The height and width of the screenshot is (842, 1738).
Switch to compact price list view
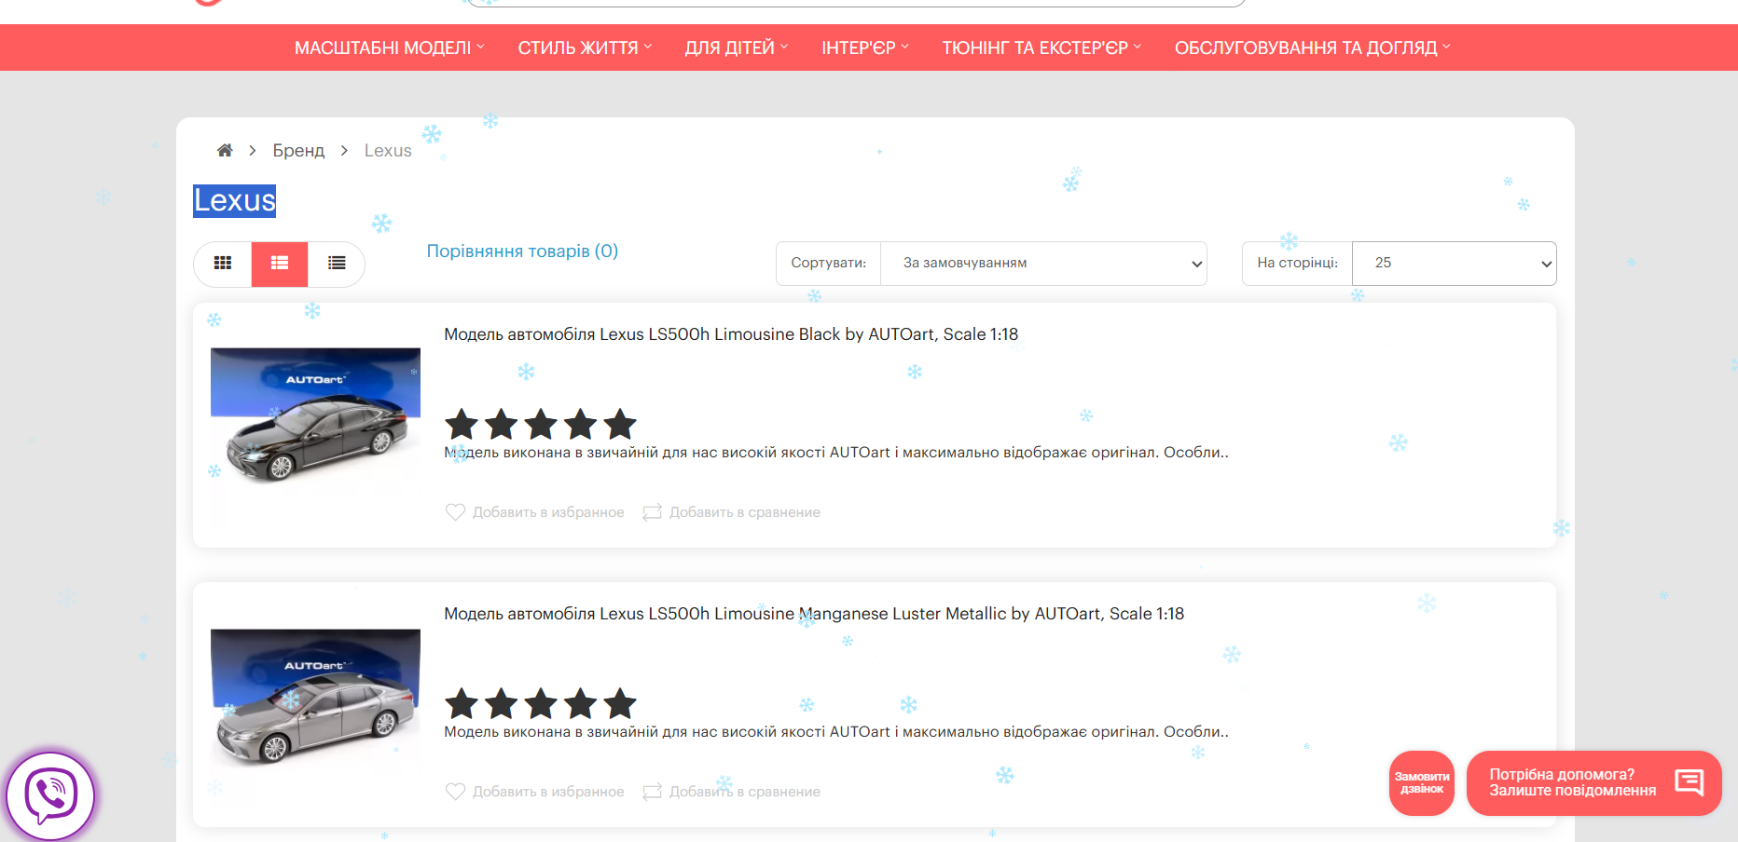[x=337, y=264]
